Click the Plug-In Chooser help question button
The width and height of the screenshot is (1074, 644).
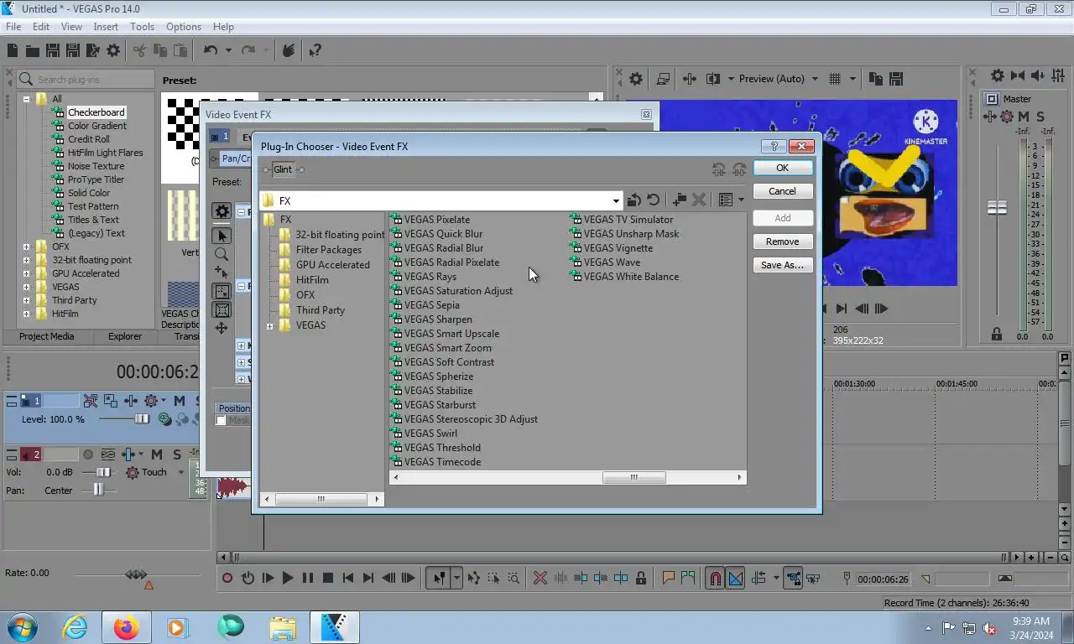point(775,146)
